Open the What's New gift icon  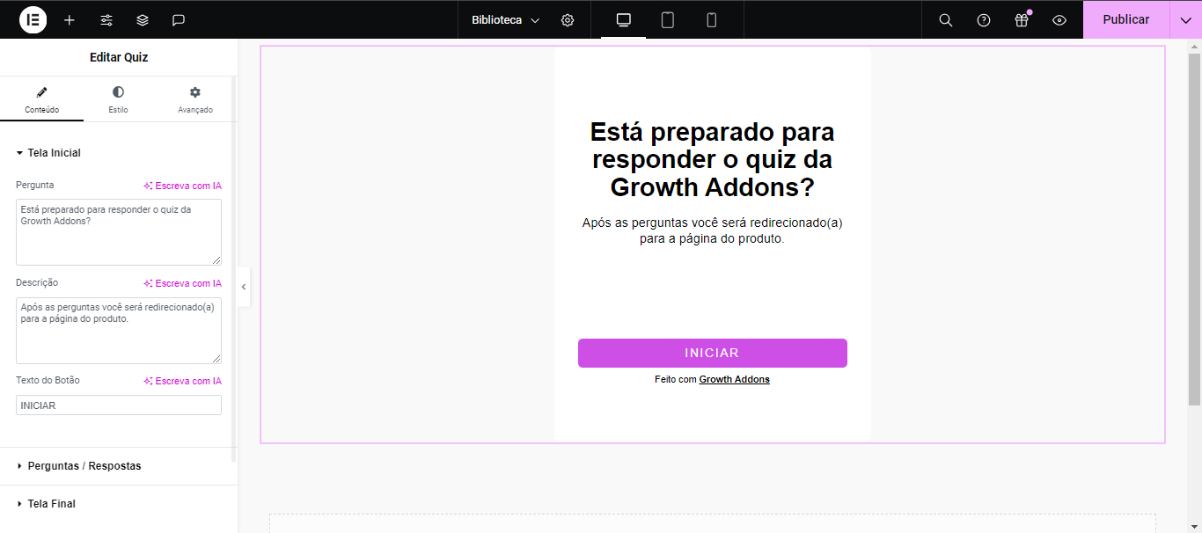[x=1022, y=19]
